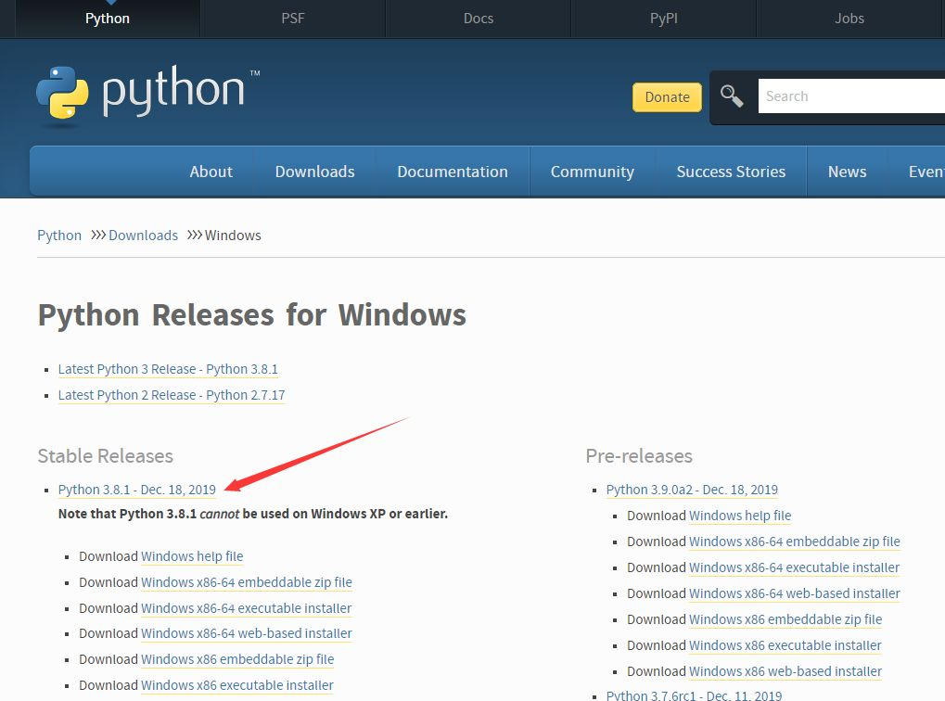Open the Community menu
Image resolution: width=945 pixels, height=701 pixels.
click(x=593, y=172)
